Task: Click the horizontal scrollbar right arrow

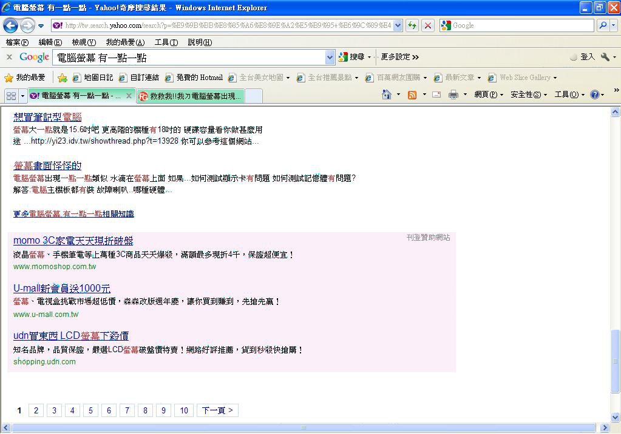Action: click(x=605, y=428)
